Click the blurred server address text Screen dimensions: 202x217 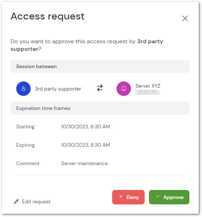(x=147, y=92)
